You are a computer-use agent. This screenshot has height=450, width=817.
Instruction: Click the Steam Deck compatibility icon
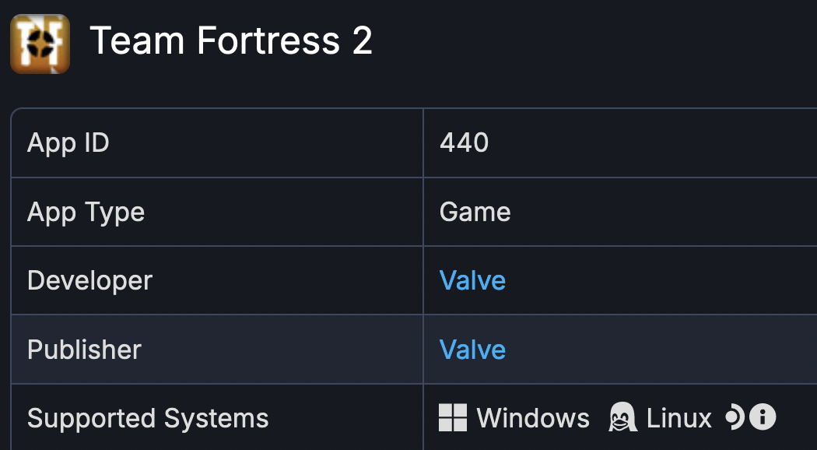735,417
